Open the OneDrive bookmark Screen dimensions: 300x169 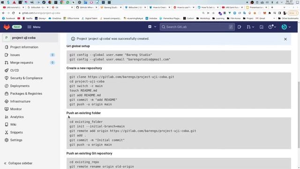[x=55, y=18]
